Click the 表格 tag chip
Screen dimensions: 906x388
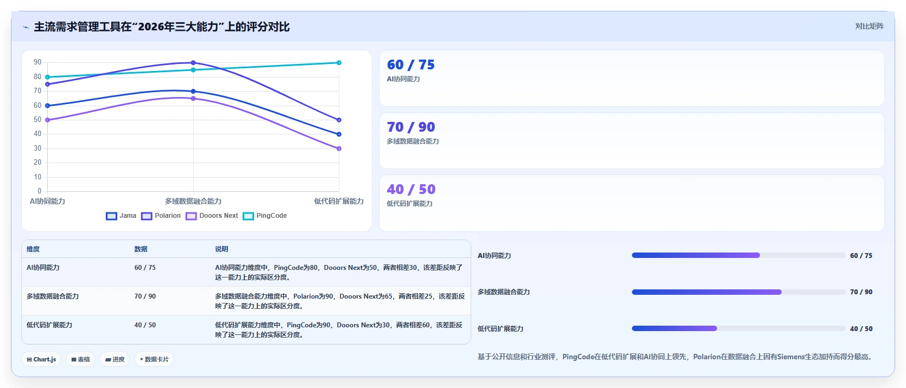80,359
